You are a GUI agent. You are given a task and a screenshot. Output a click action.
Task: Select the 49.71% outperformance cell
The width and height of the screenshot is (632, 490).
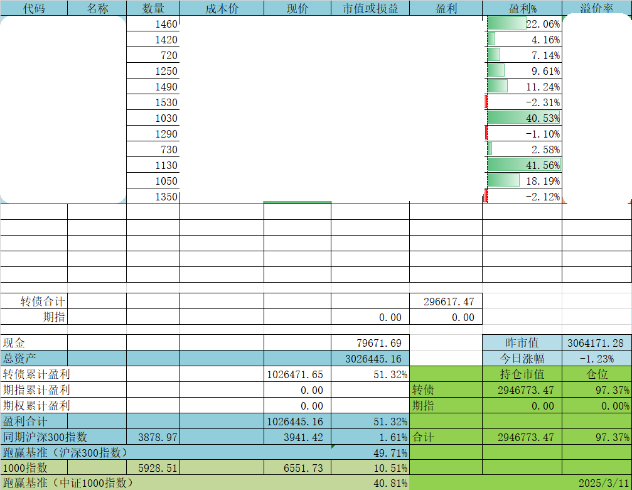[370, 452]
